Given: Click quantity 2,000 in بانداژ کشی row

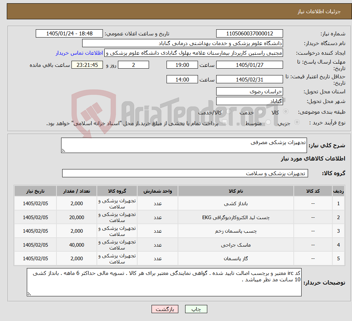Looking at the screenshot, I should point(76,204).
